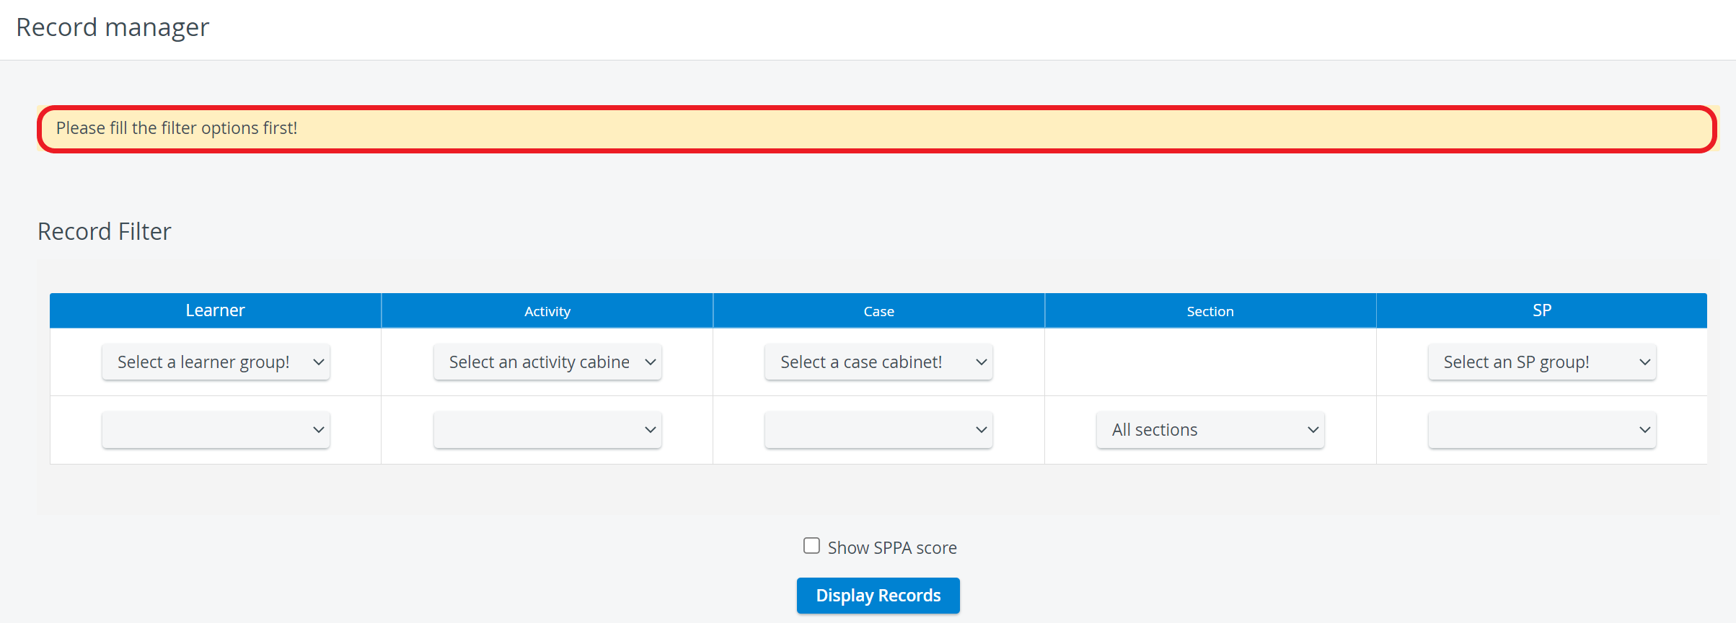Image resolution: width=1736 pixels, height=623 pixels.
Task: Click the Display Records button
Action: click(x=878, y=596)
